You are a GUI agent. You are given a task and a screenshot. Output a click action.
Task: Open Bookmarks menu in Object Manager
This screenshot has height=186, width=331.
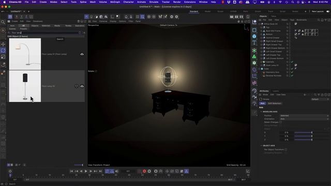(x=302, y=20)
